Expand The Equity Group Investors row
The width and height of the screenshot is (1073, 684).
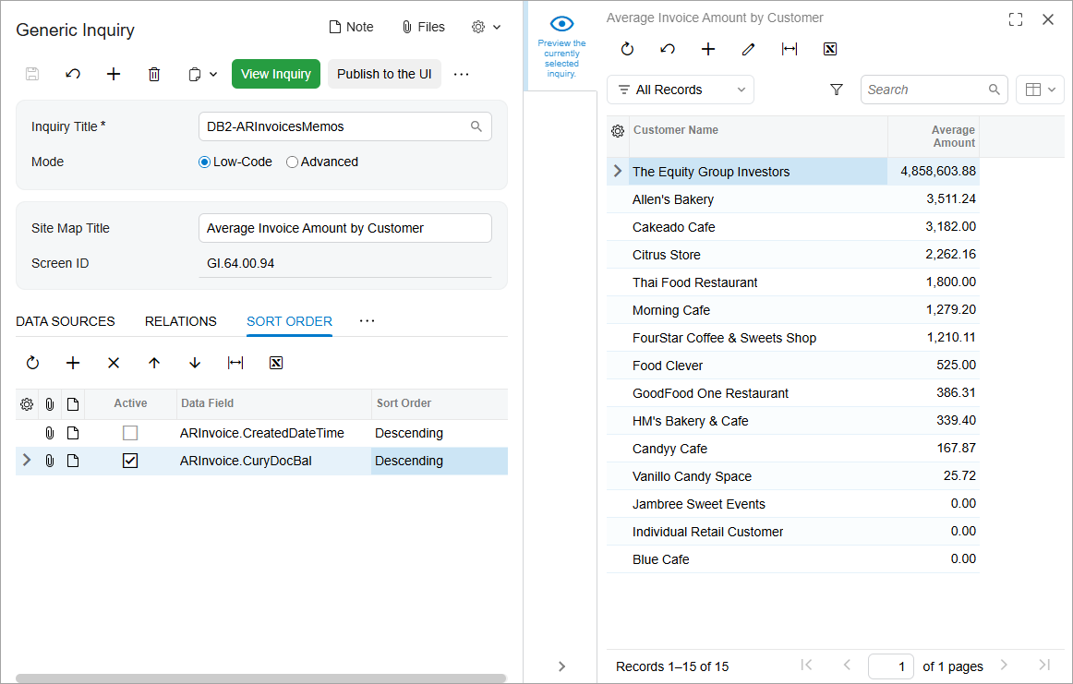[x=618, y=172]
